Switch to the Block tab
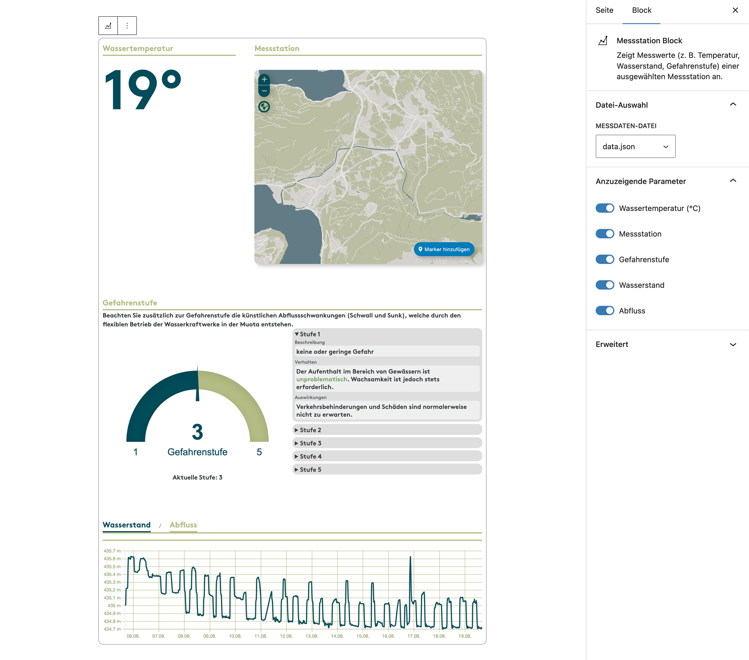The height and width of the screenshot is (660, 749). [x=642, y=10]
